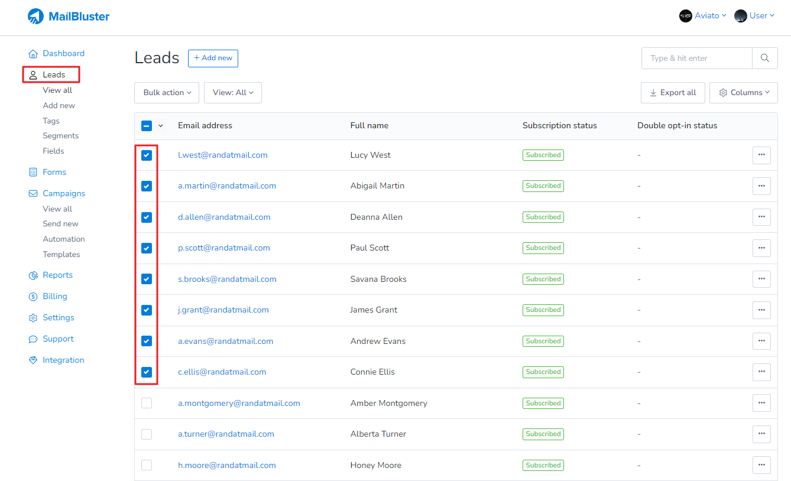Focus the lead search input field
The height and width of the screenshot is (481, 791).
click(x=696, y=58)
